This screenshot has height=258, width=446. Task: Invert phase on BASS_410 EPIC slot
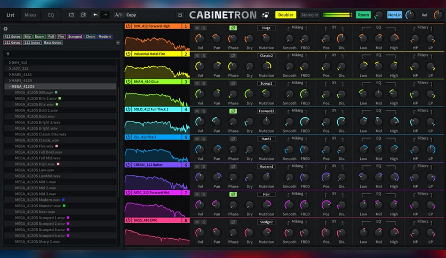(233, 222)
